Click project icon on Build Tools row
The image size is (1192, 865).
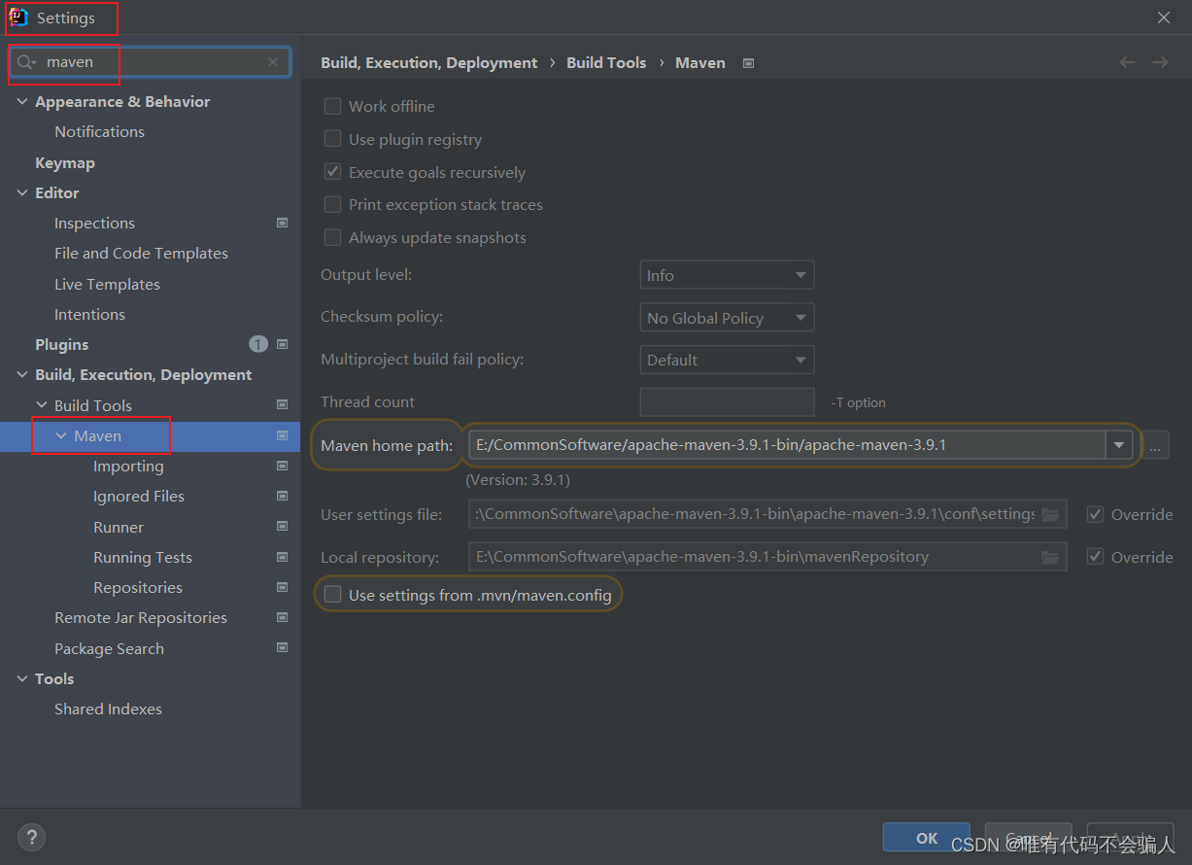[x=282, y=404]
